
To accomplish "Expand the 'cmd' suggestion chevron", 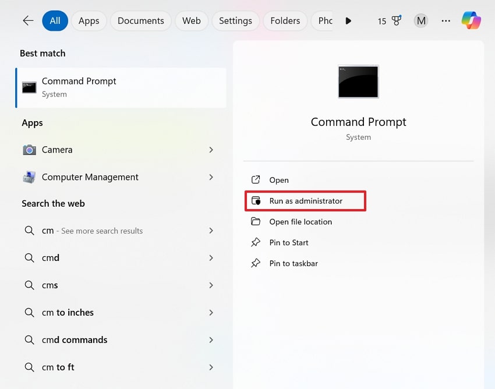I will [x=211, y=258].
